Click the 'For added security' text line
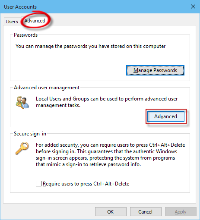This screenshot has height=220, width=200. coord(111,145)
